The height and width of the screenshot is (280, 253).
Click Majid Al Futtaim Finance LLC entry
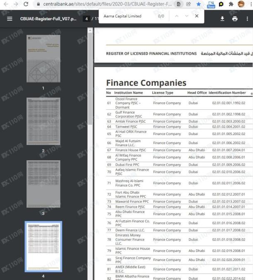[128, 143]
